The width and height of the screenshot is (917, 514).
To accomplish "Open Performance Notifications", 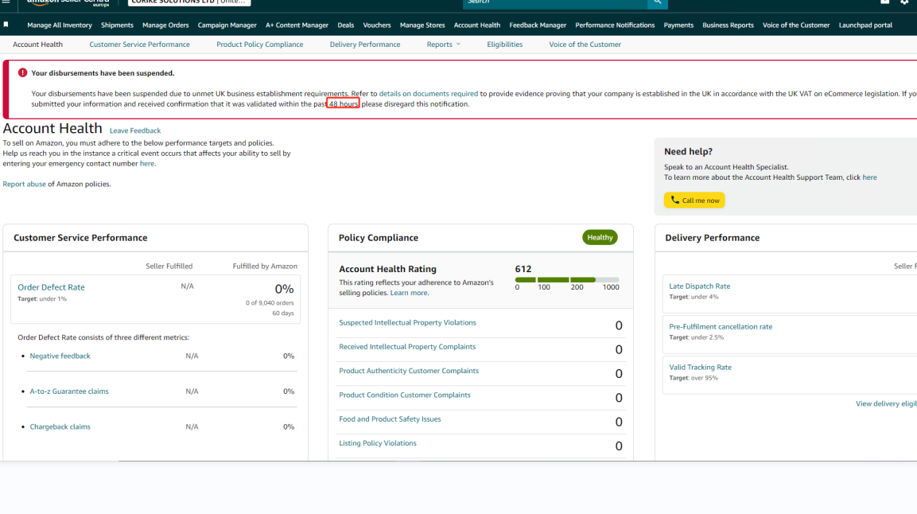I will tap(615, 25).
